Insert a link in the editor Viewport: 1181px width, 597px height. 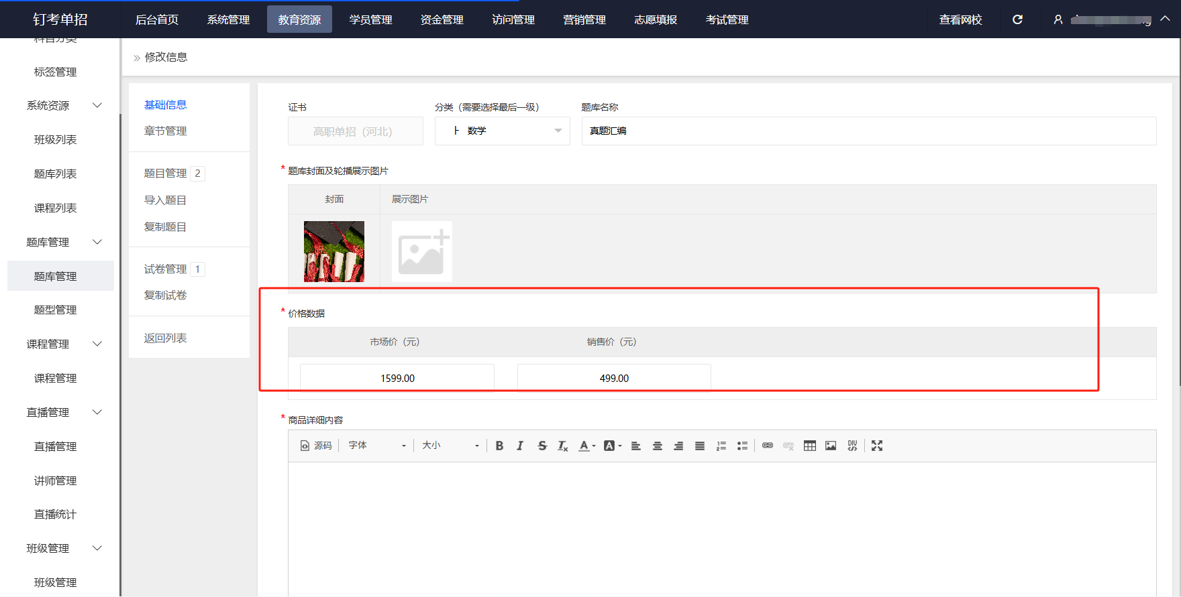pyautogui.click(x=768, y=446)
